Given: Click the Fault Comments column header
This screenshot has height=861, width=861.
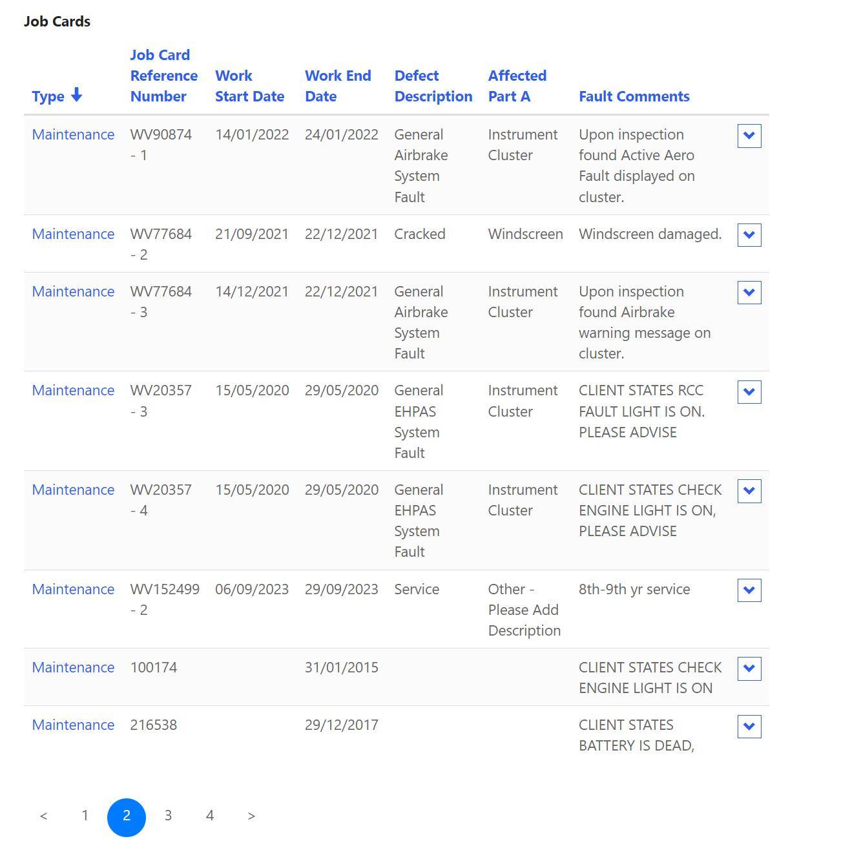Looking at the screenshot, I should pyautogui.click(x=634, y=96).
